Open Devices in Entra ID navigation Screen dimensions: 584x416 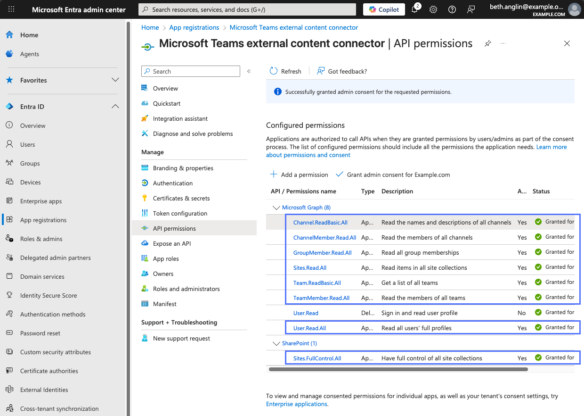pos(31,182)
